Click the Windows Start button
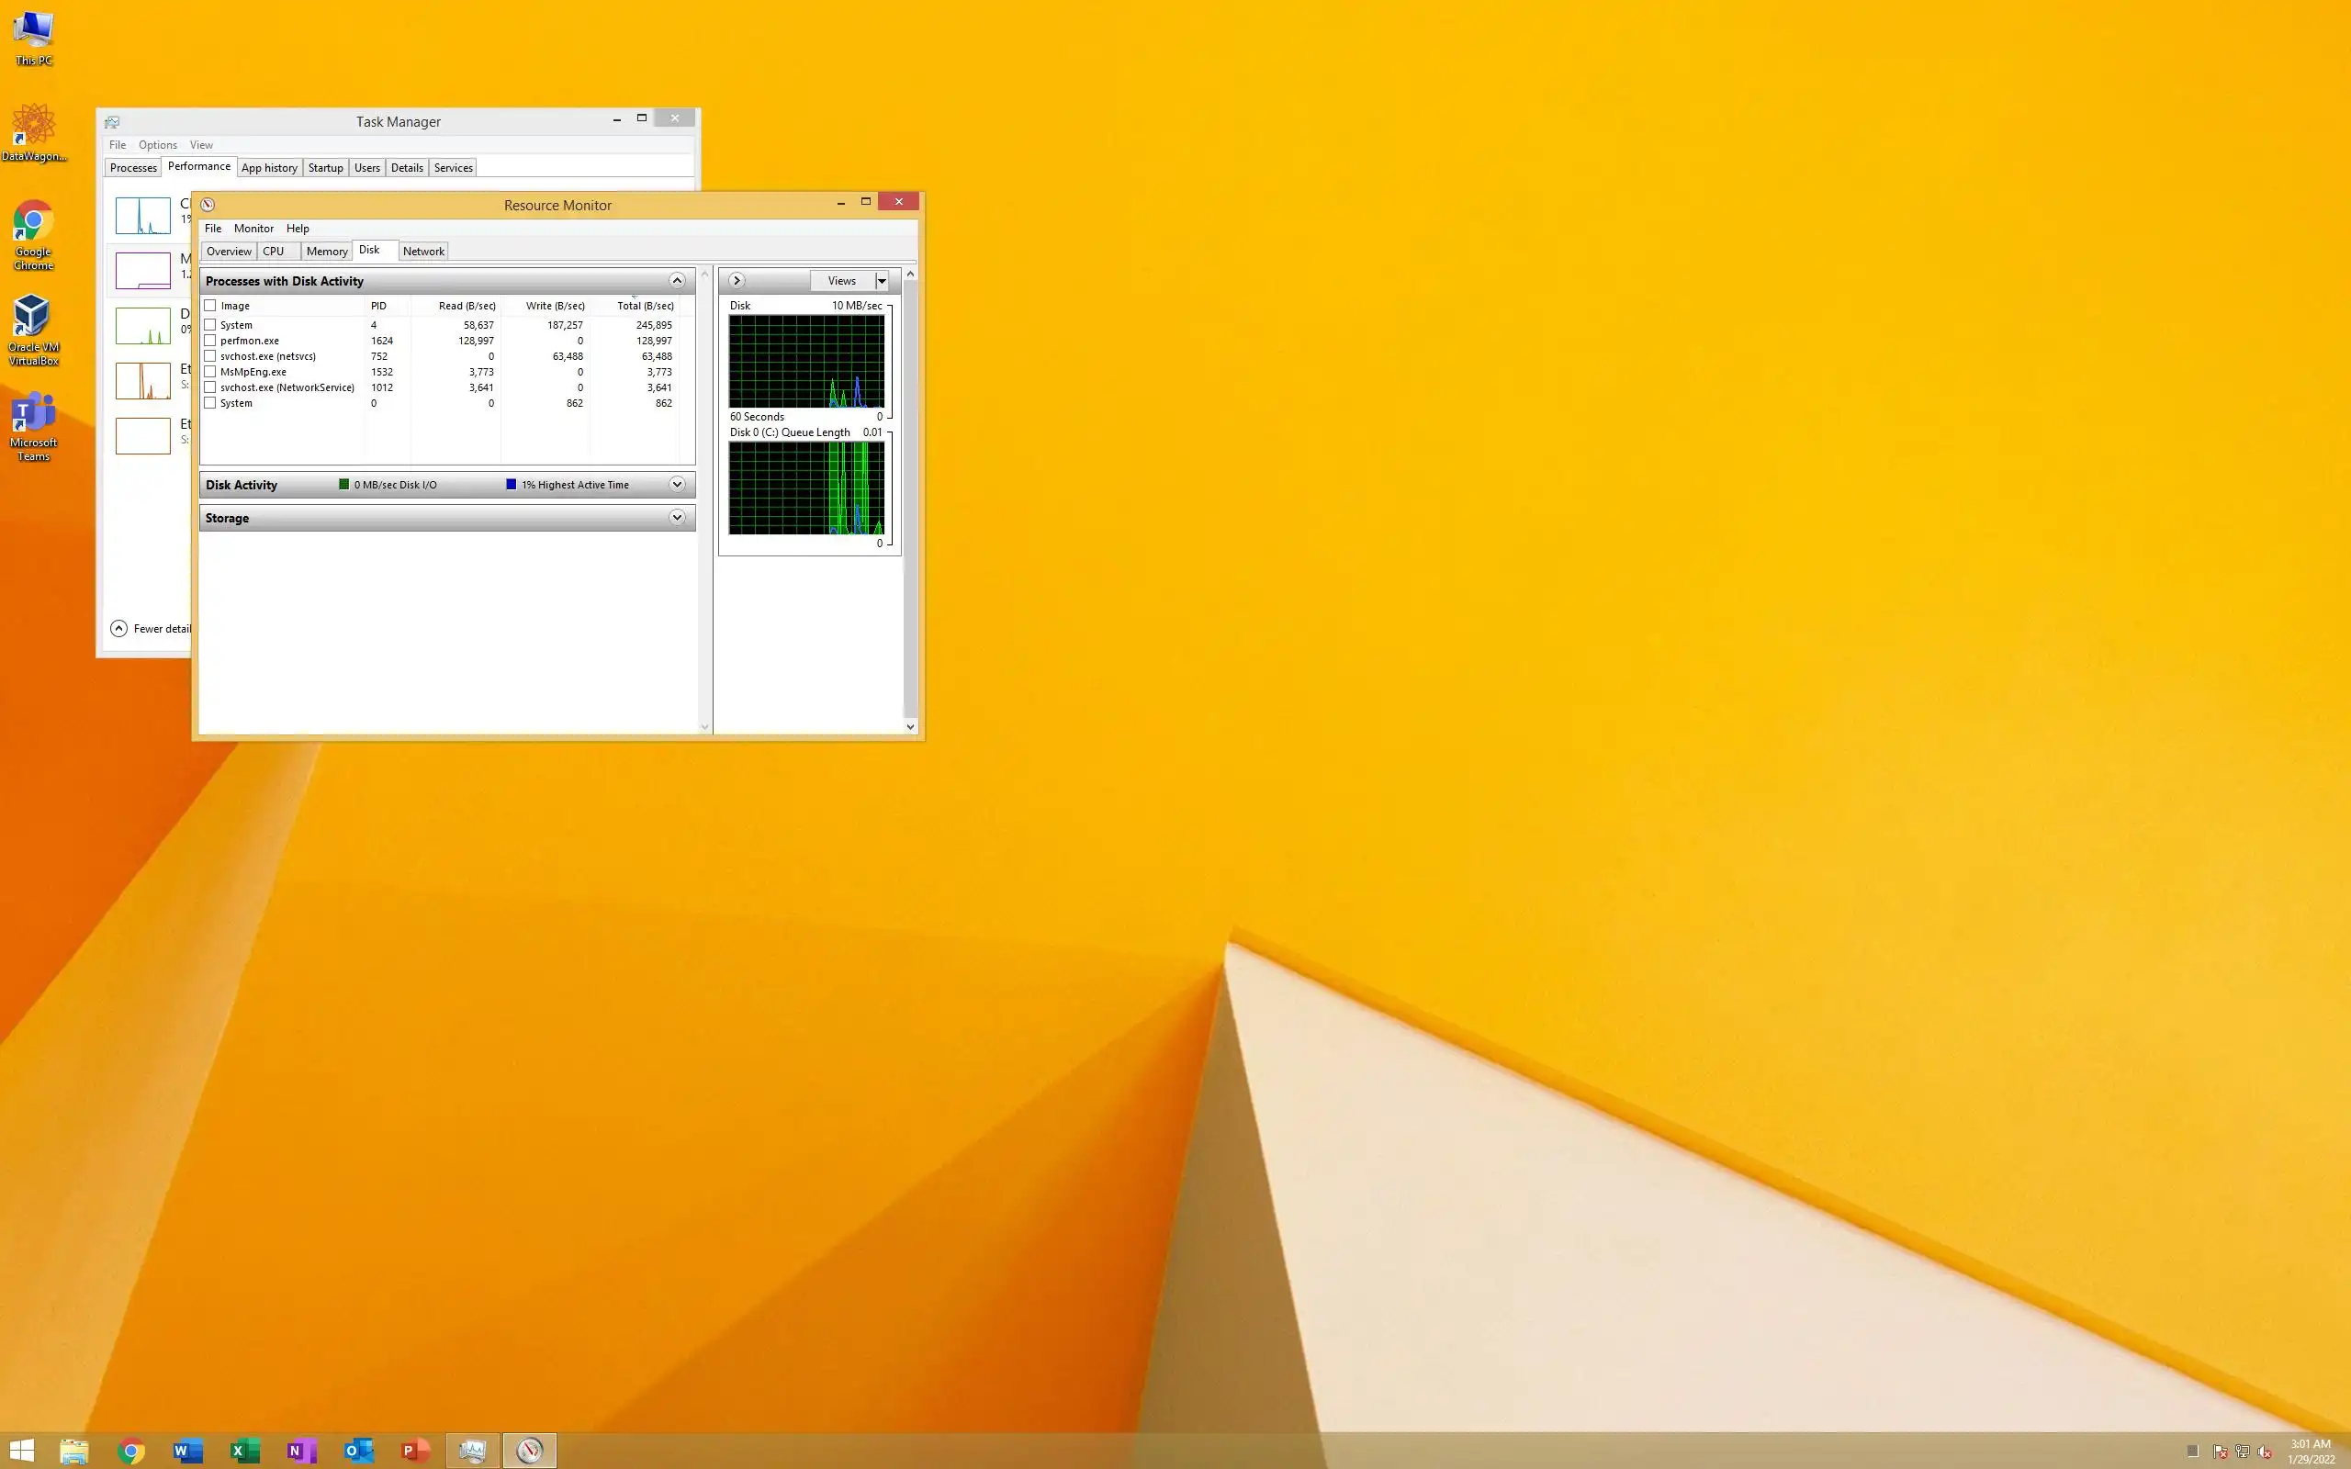The width and height of the screenshot is (2351, 1469). (x=21, y=1451)
